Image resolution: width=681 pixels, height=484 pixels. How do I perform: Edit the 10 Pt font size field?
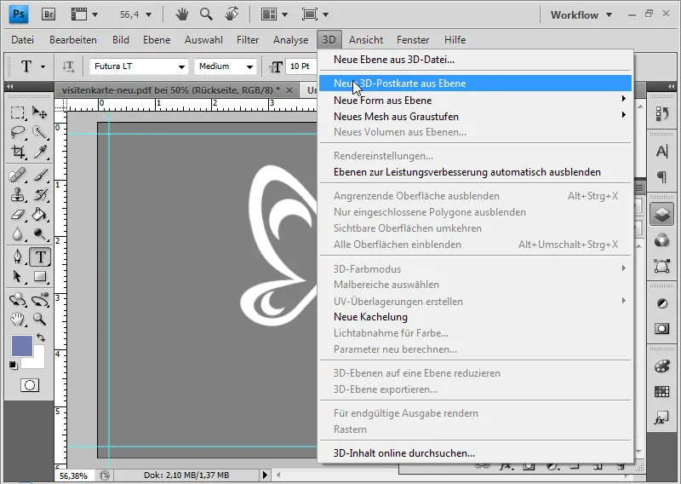[x=302, y=66]
